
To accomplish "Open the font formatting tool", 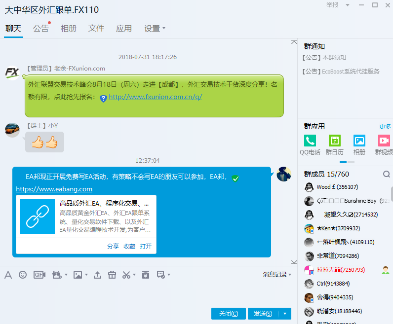I will 8,275.
